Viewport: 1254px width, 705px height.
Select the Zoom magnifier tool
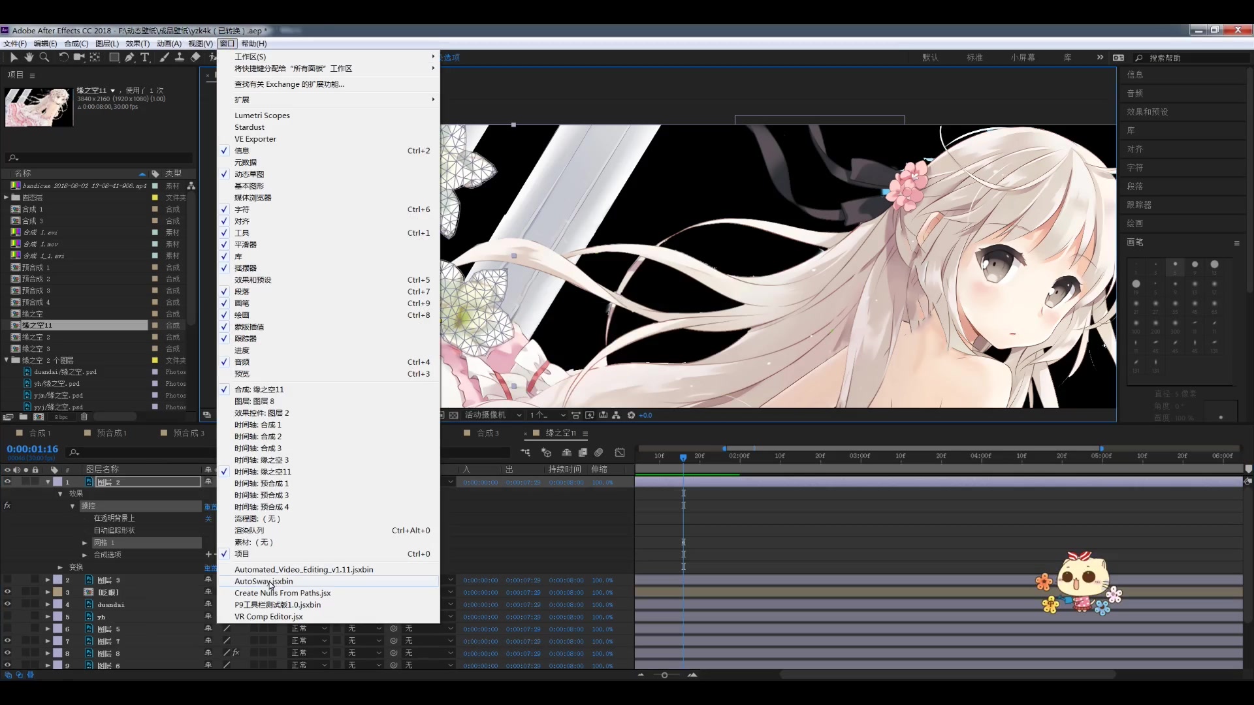(x=44, y=57)
